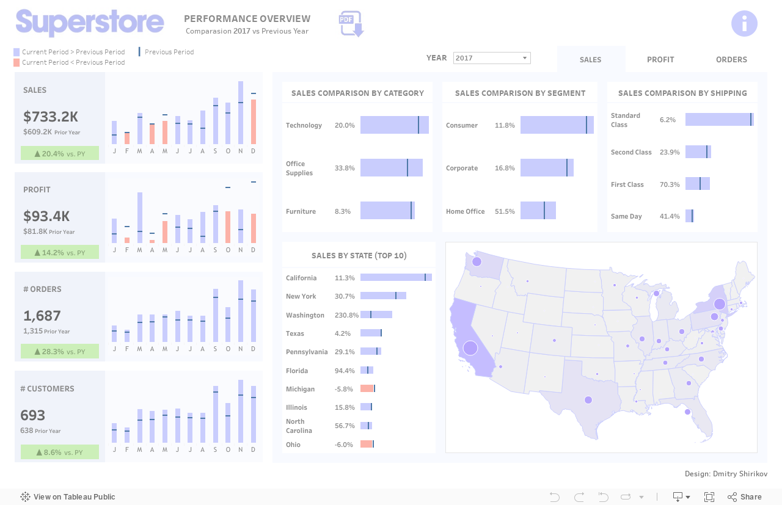
Task: Revert the view with the toolbar icon
Action: [604, 497]
